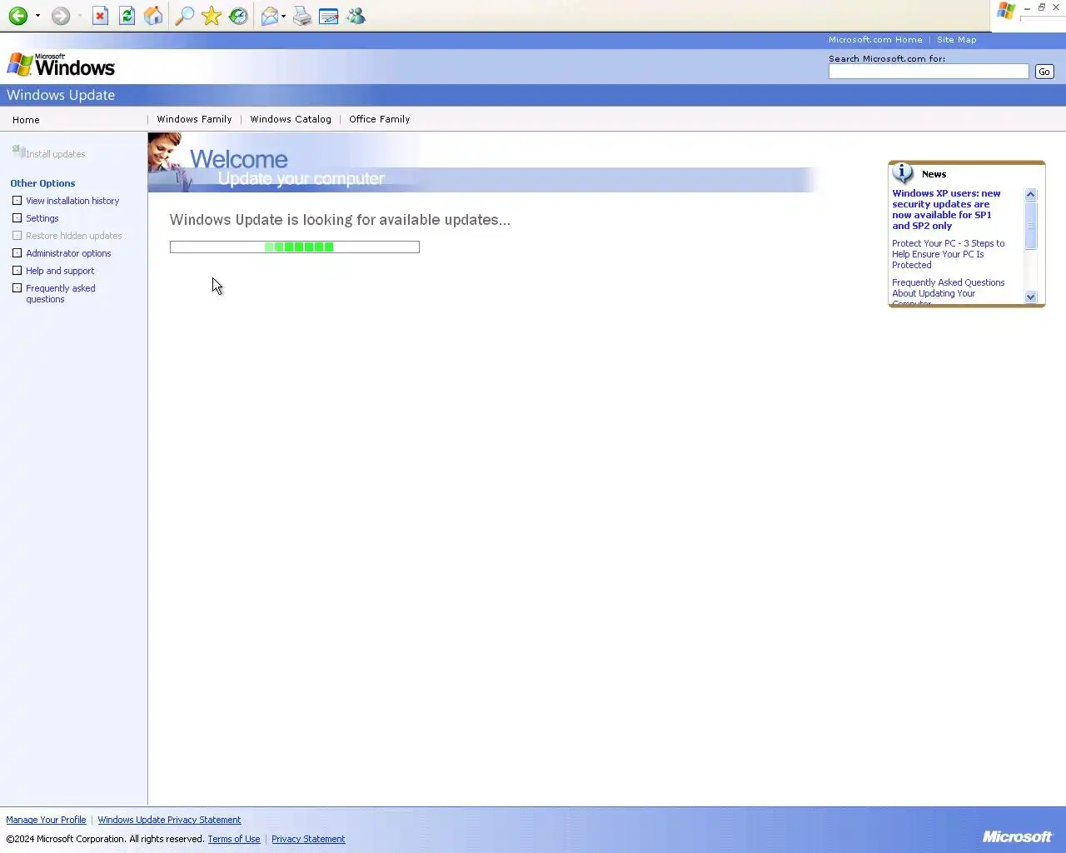
Task: Open Protect Your PC 3 Steps news link
Action: coord(948,254)
